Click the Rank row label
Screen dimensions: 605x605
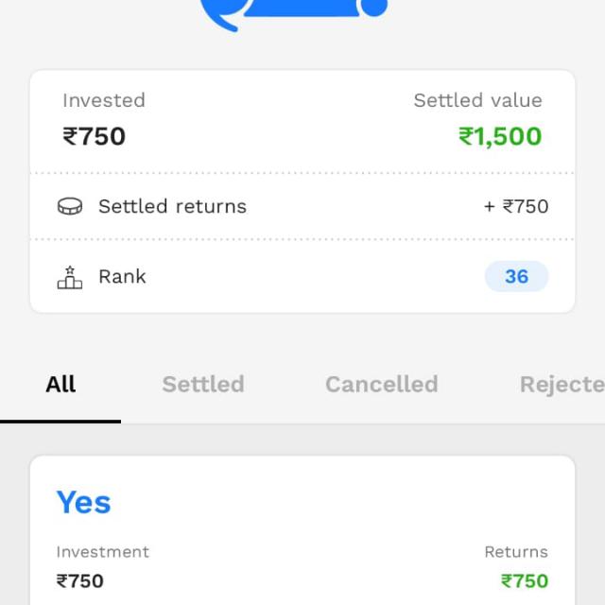pyautogui.click(x=122, y=277)
